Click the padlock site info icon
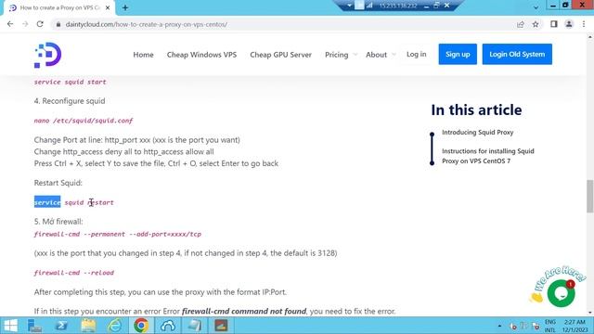The width and height of the screenshot is (594, 334). click(58, 24)
